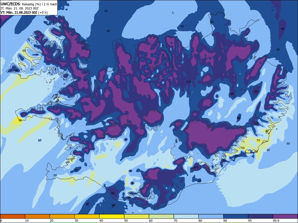This screenshot has height=223, width=298.
Task: Click the '50' legend tick label
Action: pyautogui.click(x=126, y=221)
